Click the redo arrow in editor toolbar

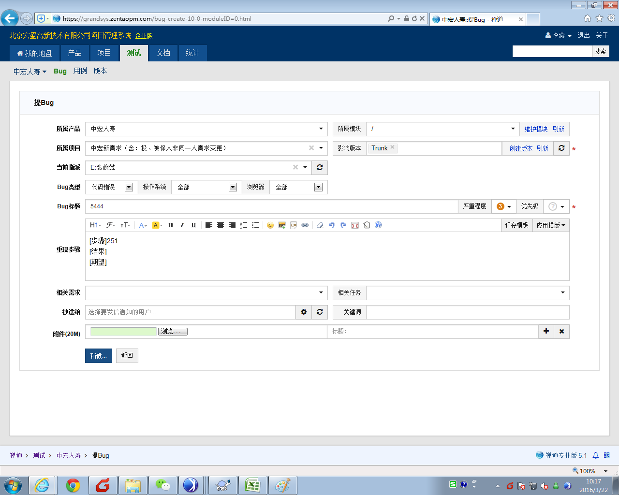(343, 225)
